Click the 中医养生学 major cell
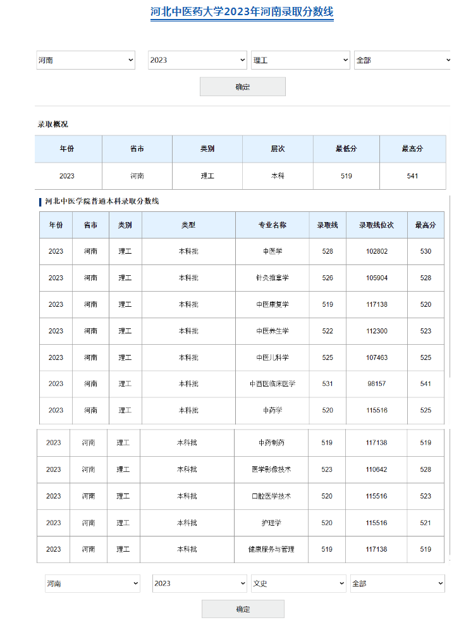The height and width of the screenshot is (620, 466). [273, 331]
